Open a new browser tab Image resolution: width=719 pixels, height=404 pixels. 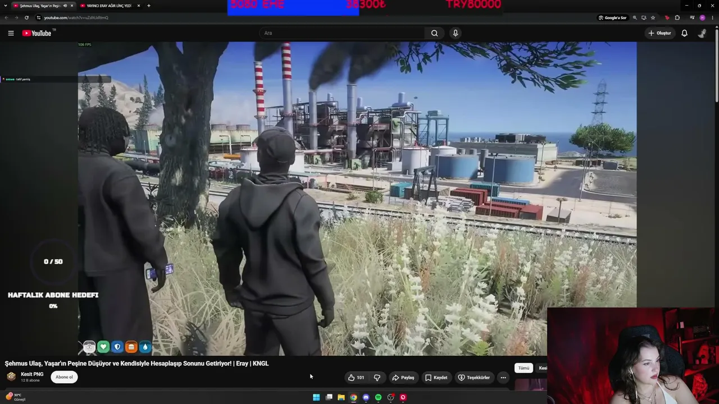coord(148,6)
